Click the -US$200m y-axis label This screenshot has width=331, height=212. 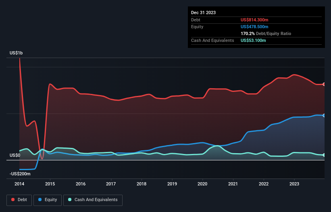[x=20, y=174]
